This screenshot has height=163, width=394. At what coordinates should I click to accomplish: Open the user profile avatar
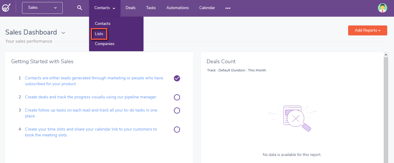pos(382,8)
